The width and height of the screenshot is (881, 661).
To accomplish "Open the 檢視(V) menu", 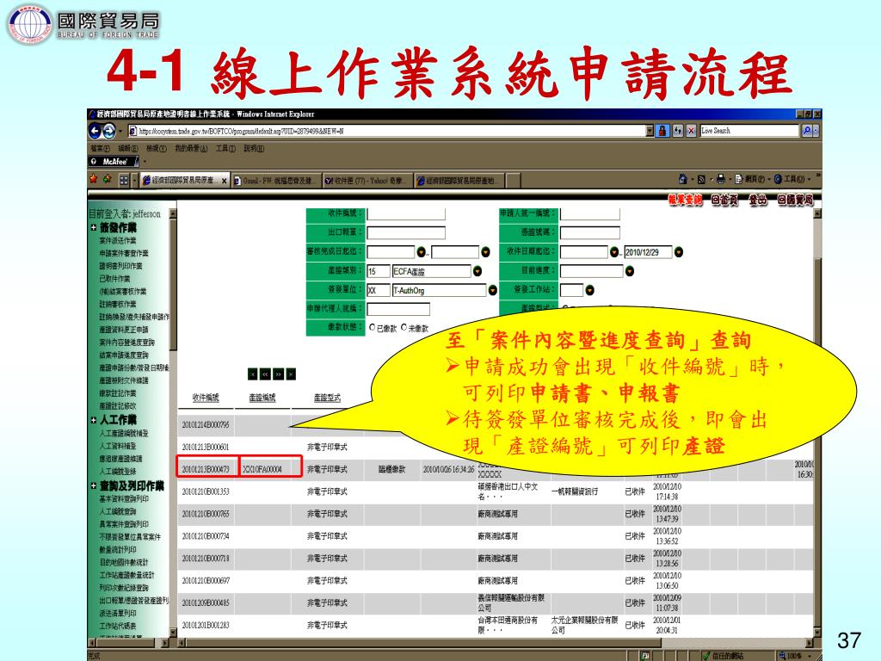I will [157, 148].
